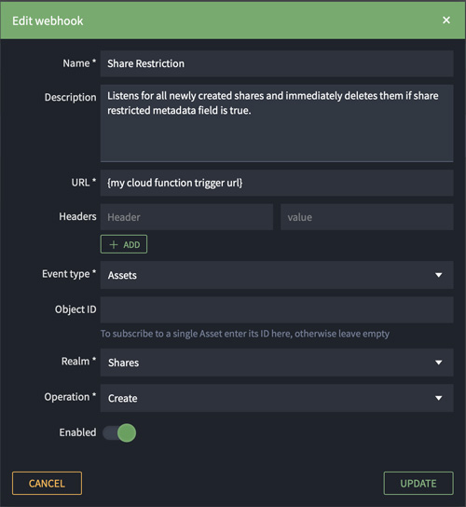This screenshot has height=507, width=466.
Task: Open the Operation Create dropdown
Action: pos(277,398)
